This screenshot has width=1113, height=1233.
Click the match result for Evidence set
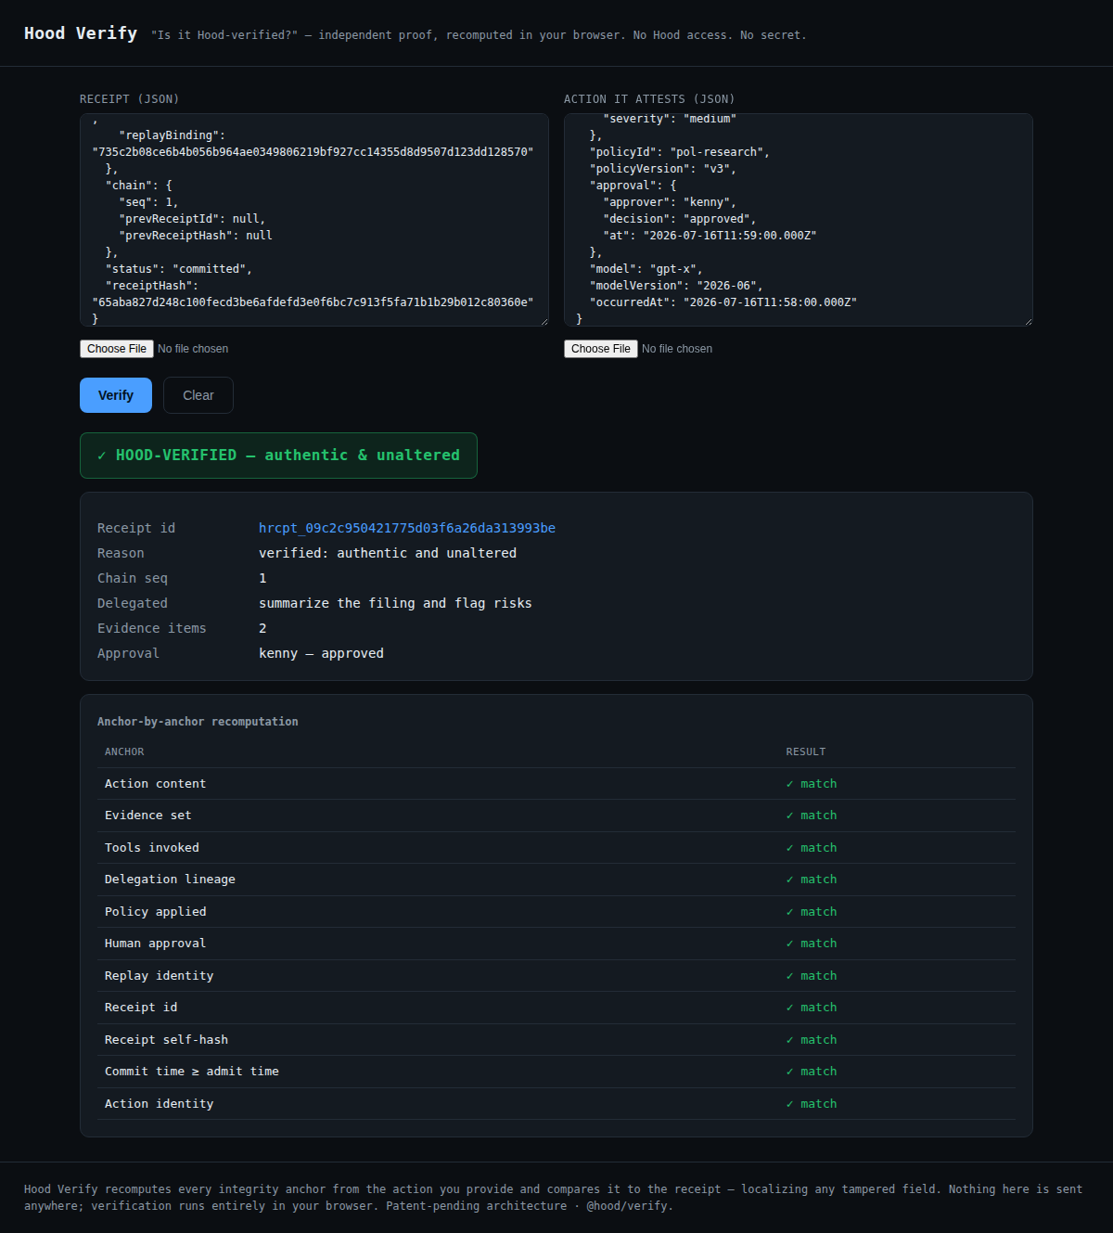[x=812, y=816]
